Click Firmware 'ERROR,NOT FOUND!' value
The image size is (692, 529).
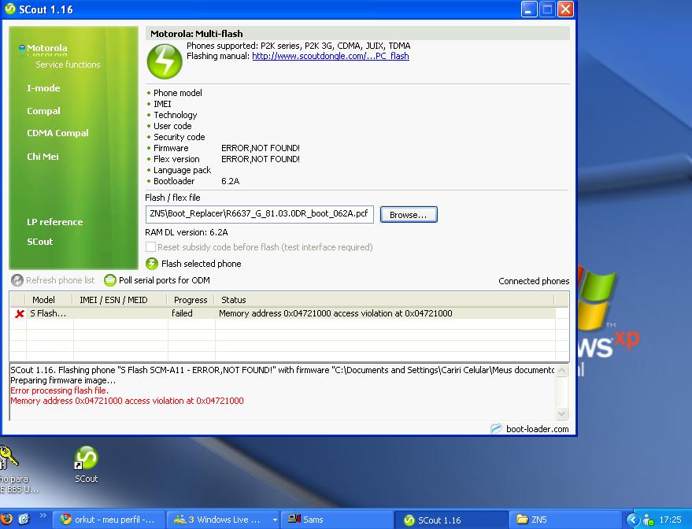[x=261, y=148]
